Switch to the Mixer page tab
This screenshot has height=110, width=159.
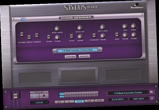pyautogui.click(x=99, y=100)
